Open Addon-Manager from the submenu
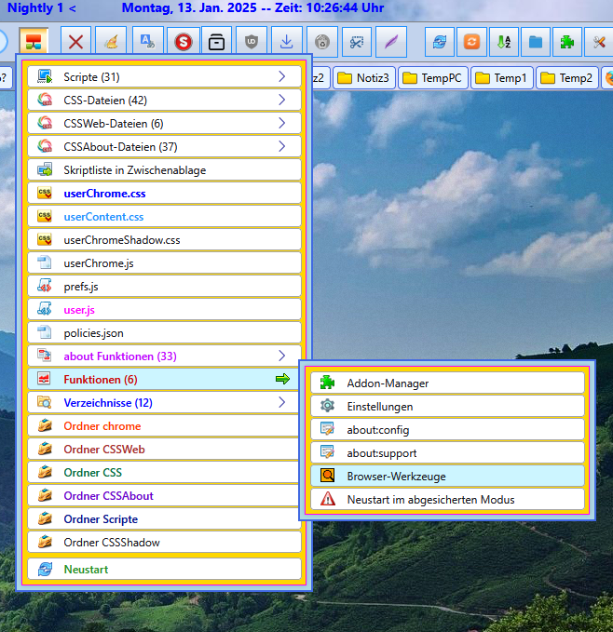613x632 pixels. pos(447,383)
